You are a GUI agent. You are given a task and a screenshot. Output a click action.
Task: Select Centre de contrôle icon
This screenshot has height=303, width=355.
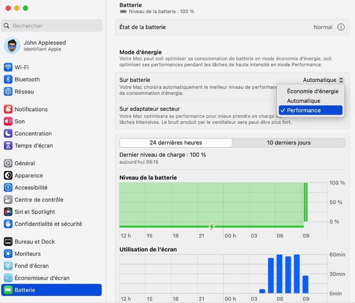(x=8, y=200)
